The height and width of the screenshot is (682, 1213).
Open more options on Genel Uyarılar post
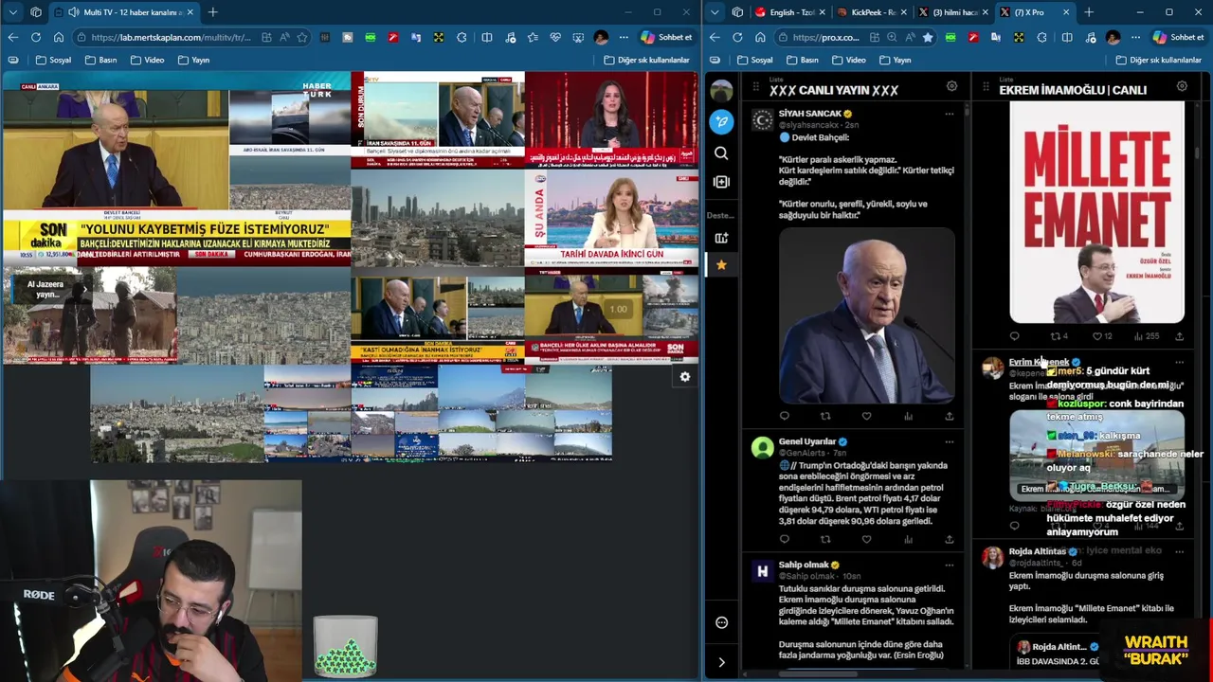[949, 441]
